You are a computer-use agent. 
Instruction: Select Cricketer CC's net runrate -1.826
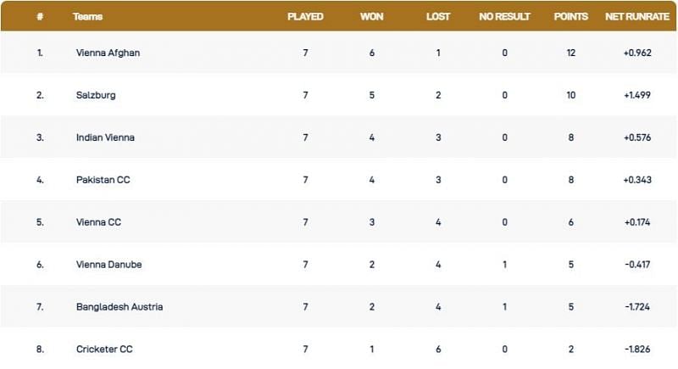pos(637,349)
